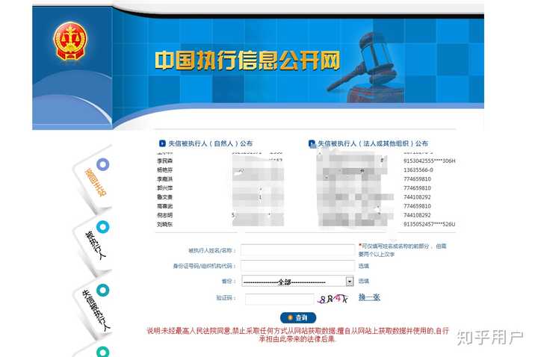This screenshot has height=357, width=538.
Task: Click the code 13635566-0
Action: [x=418, y=170]
